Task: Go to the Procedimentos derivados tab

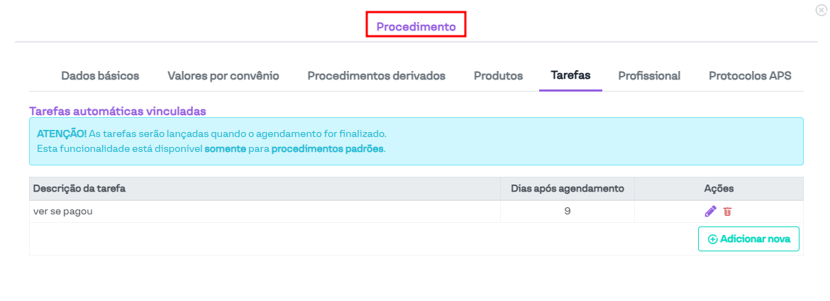Action: tap(376, 76)
